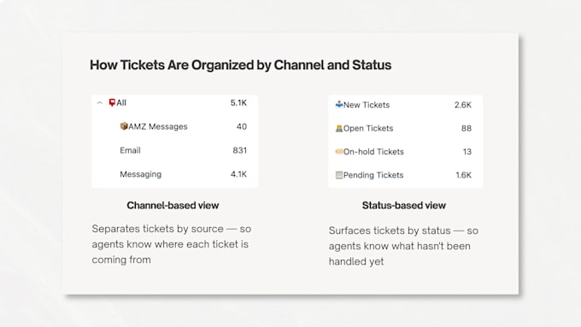The width and height of the screenshot is (581, 327).
Task: Click the 'Separates tickets by source' description
Action: [172, 244]
